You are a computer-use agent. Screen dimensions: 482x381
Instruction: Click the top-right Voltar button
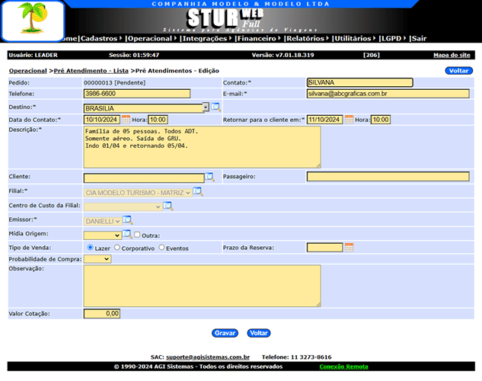[x=458, y=71]
